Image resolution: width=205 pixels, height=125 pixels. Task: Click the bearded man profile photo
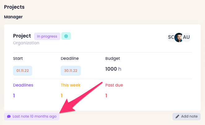(x=179, y=37)
